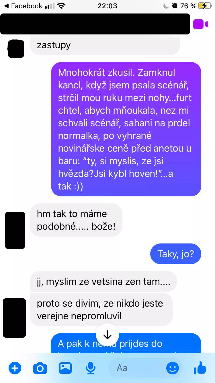The height and width of the screenshot is (383, 215).
Task: Open the conversation header contact bar
Action: click(x=95, y=24)
